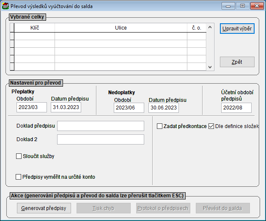Click the application icon in title bar
The height and width of the screenshot is (221, 266).
click(x=5, y=6)
